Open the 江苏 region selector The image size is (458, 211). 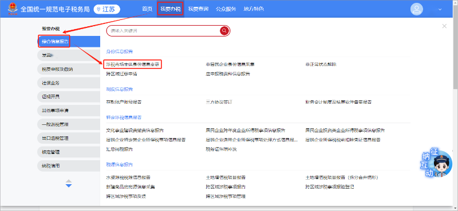(x=107, y=9)
